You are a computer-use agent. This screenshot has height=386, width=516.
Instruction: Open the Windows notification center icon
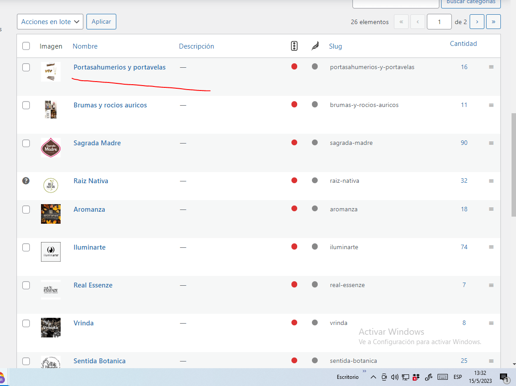coord(504,378)
